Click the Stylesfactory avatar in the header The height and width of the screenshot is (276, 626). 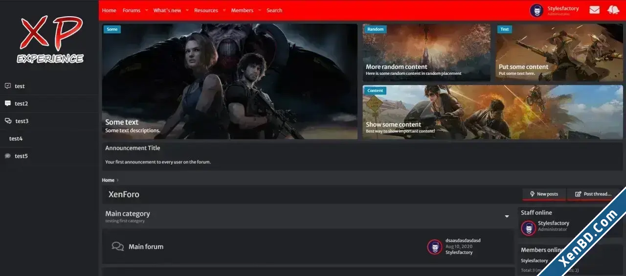[x=537, y=10]
